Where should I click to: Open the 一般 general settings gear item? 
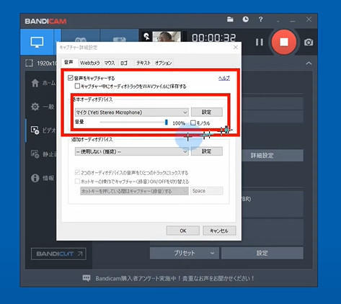(43, 107)
